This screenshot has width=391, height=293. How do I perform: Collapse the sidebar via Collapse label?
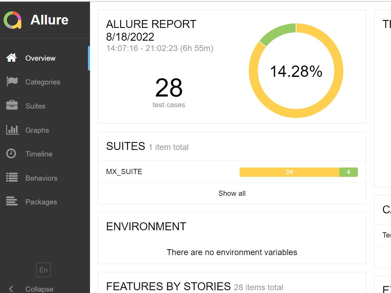coord(39,289)
